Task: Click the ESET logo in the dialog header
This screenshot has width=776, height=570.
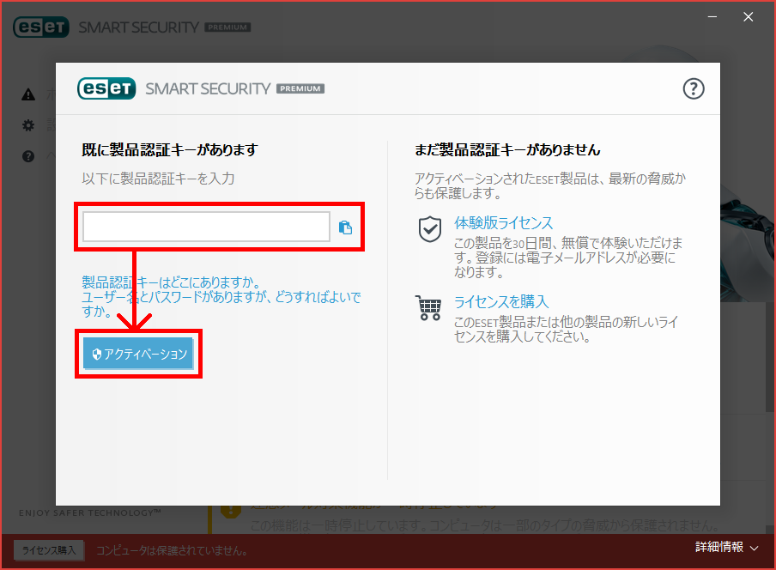Action: [x=106, y=88]
